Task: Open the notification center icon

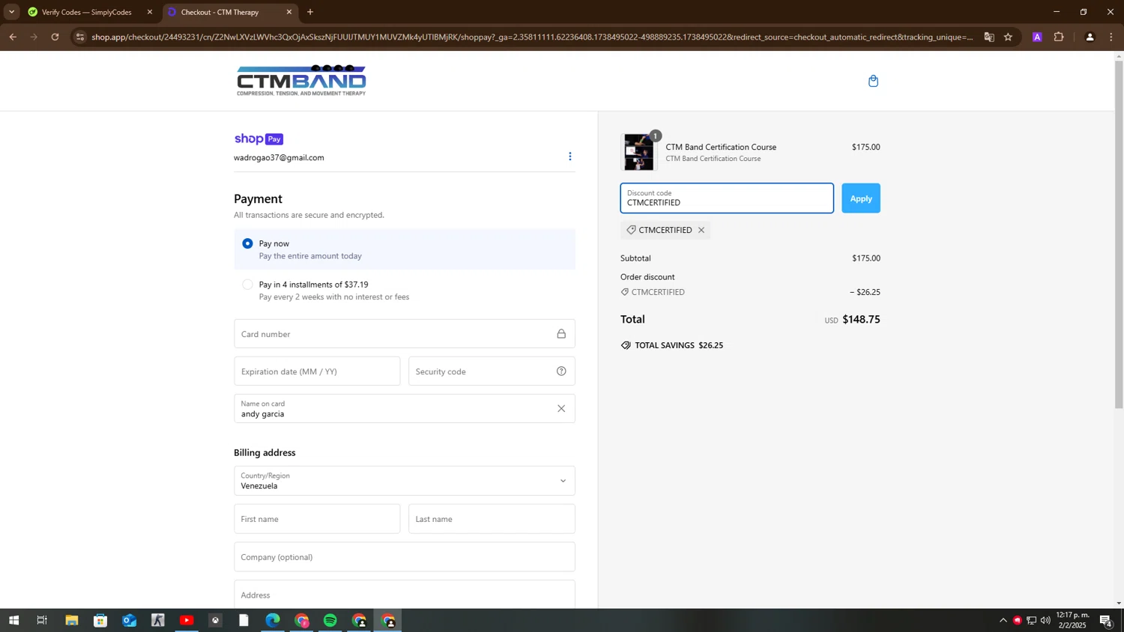Action: pos(1106,620)
